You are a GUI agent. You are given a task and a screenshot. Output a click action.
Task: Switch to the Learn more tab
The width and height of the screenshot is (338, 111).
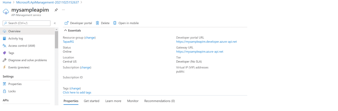113,101
